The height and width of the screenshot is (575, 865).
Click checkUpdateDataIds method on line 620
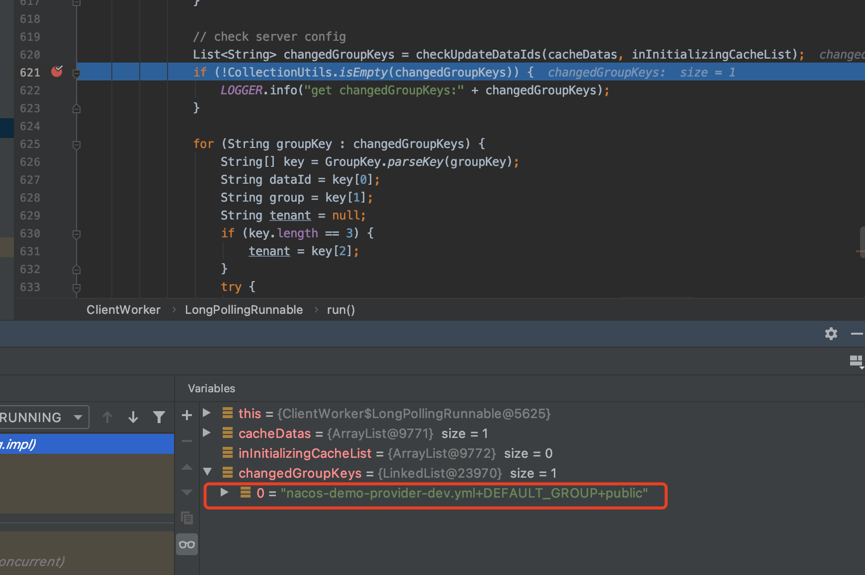click(x=478, y=55)
